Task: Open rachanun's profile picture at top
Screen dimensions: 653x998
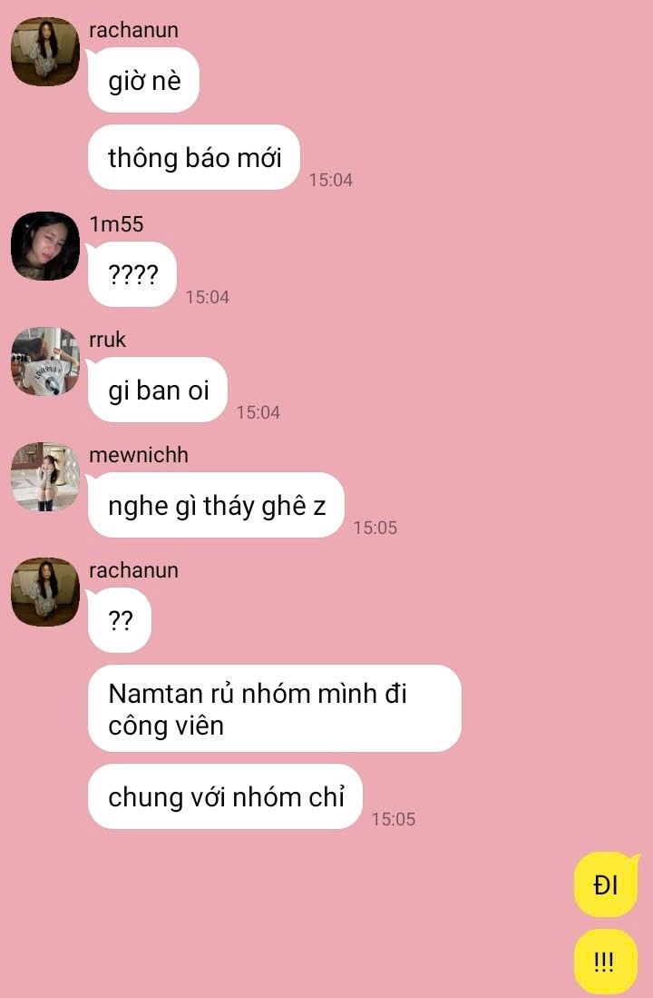Action: pyautogui.click(x=45, y=52)
